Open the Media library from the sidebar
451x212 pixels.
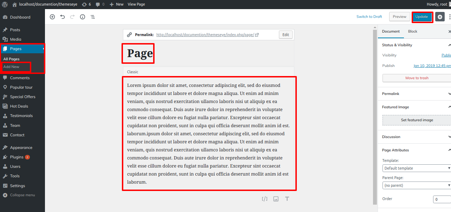[x=15, y=39]
